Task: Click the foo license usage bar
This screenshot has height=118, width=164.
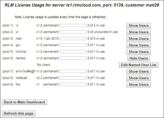Action: click(x=73, y=84)
